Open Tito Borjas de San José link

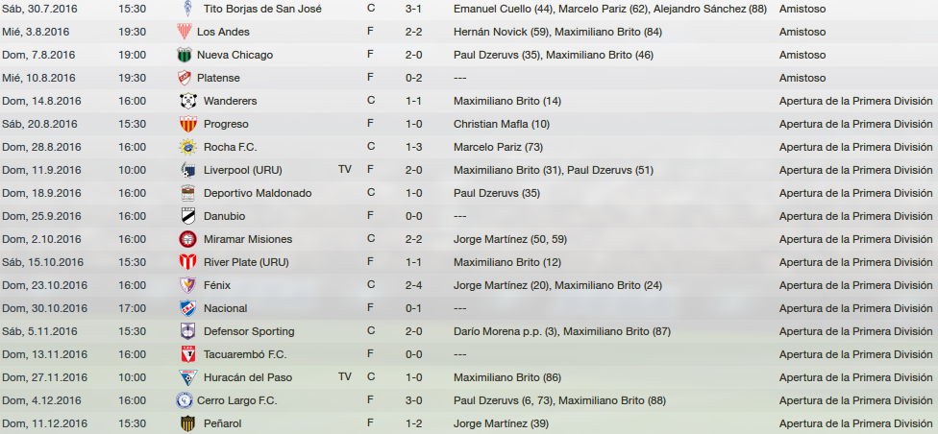(262, 9)
